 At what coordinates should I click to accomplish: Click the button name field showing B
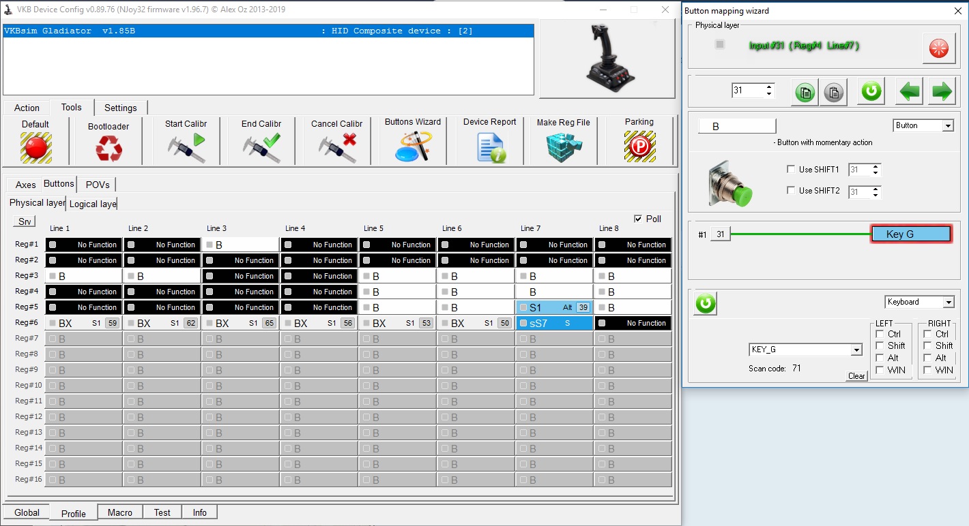(737, 126)
